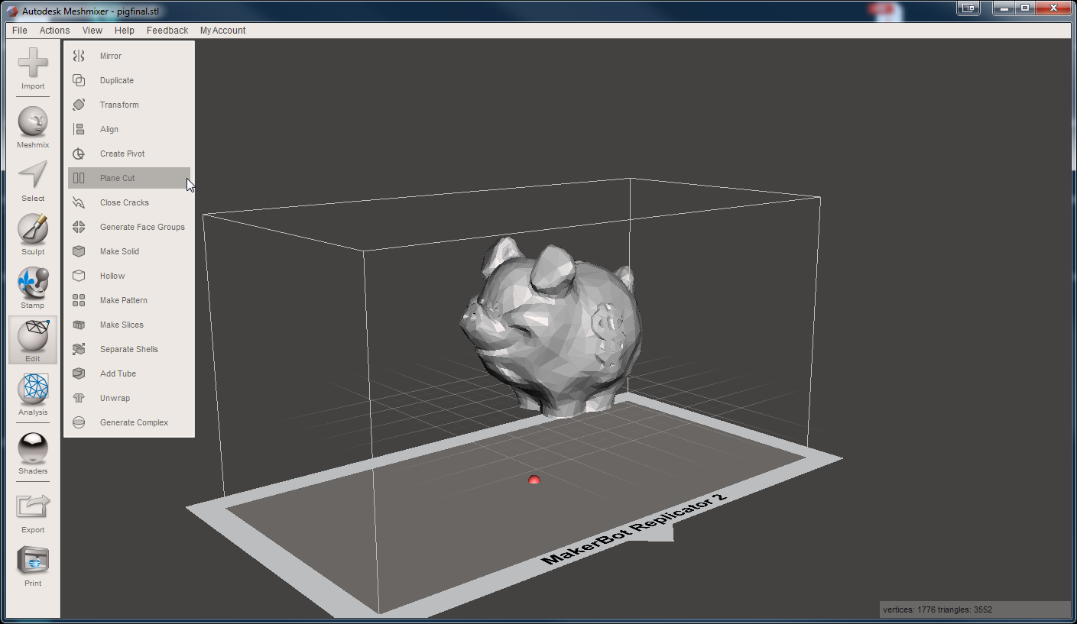Open the File menu
The height and width of the screenshot is (624, 1077).
click(x=20, y=31)
